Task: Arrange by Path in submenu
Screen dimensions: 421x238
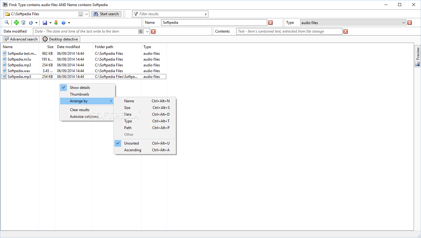Action: coord(145,128)
